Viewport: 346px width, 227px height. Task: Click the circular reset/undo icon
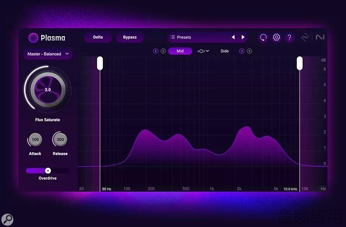[x=263, y=37]
